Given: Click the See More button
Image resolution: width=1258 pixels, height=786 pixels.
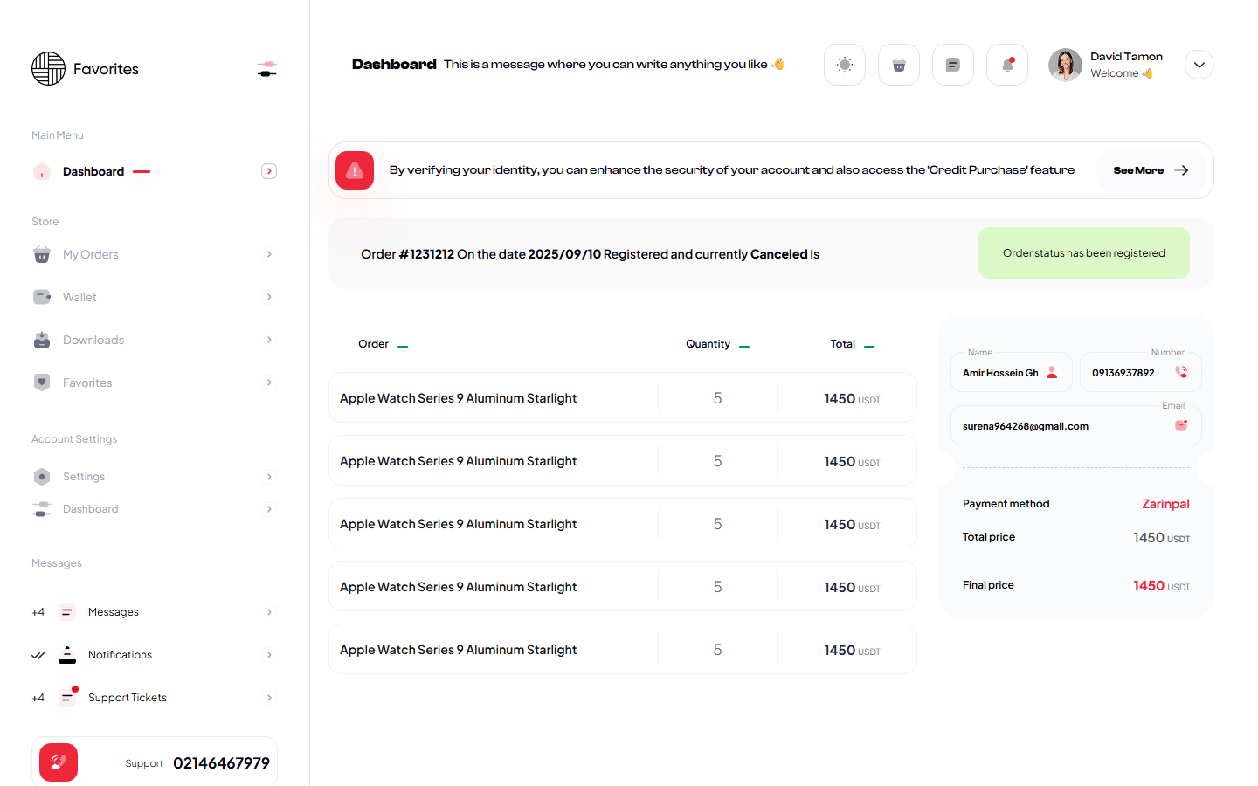Looking at the screenshot, I should (x=1150, y=170).
